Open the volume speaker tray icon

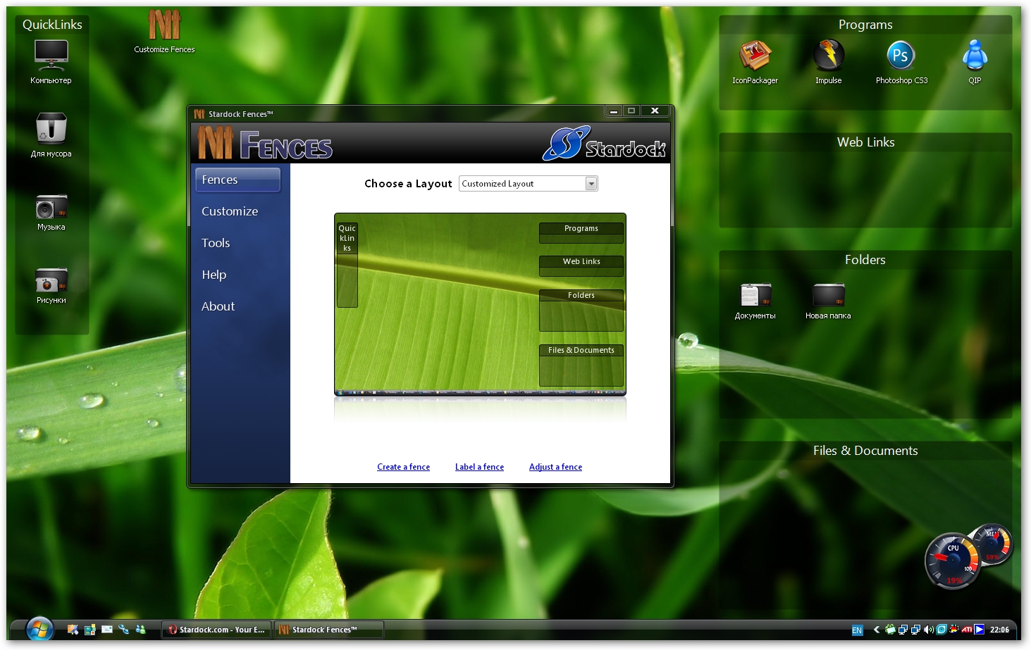pyautogui.click(x=928, y=630)
